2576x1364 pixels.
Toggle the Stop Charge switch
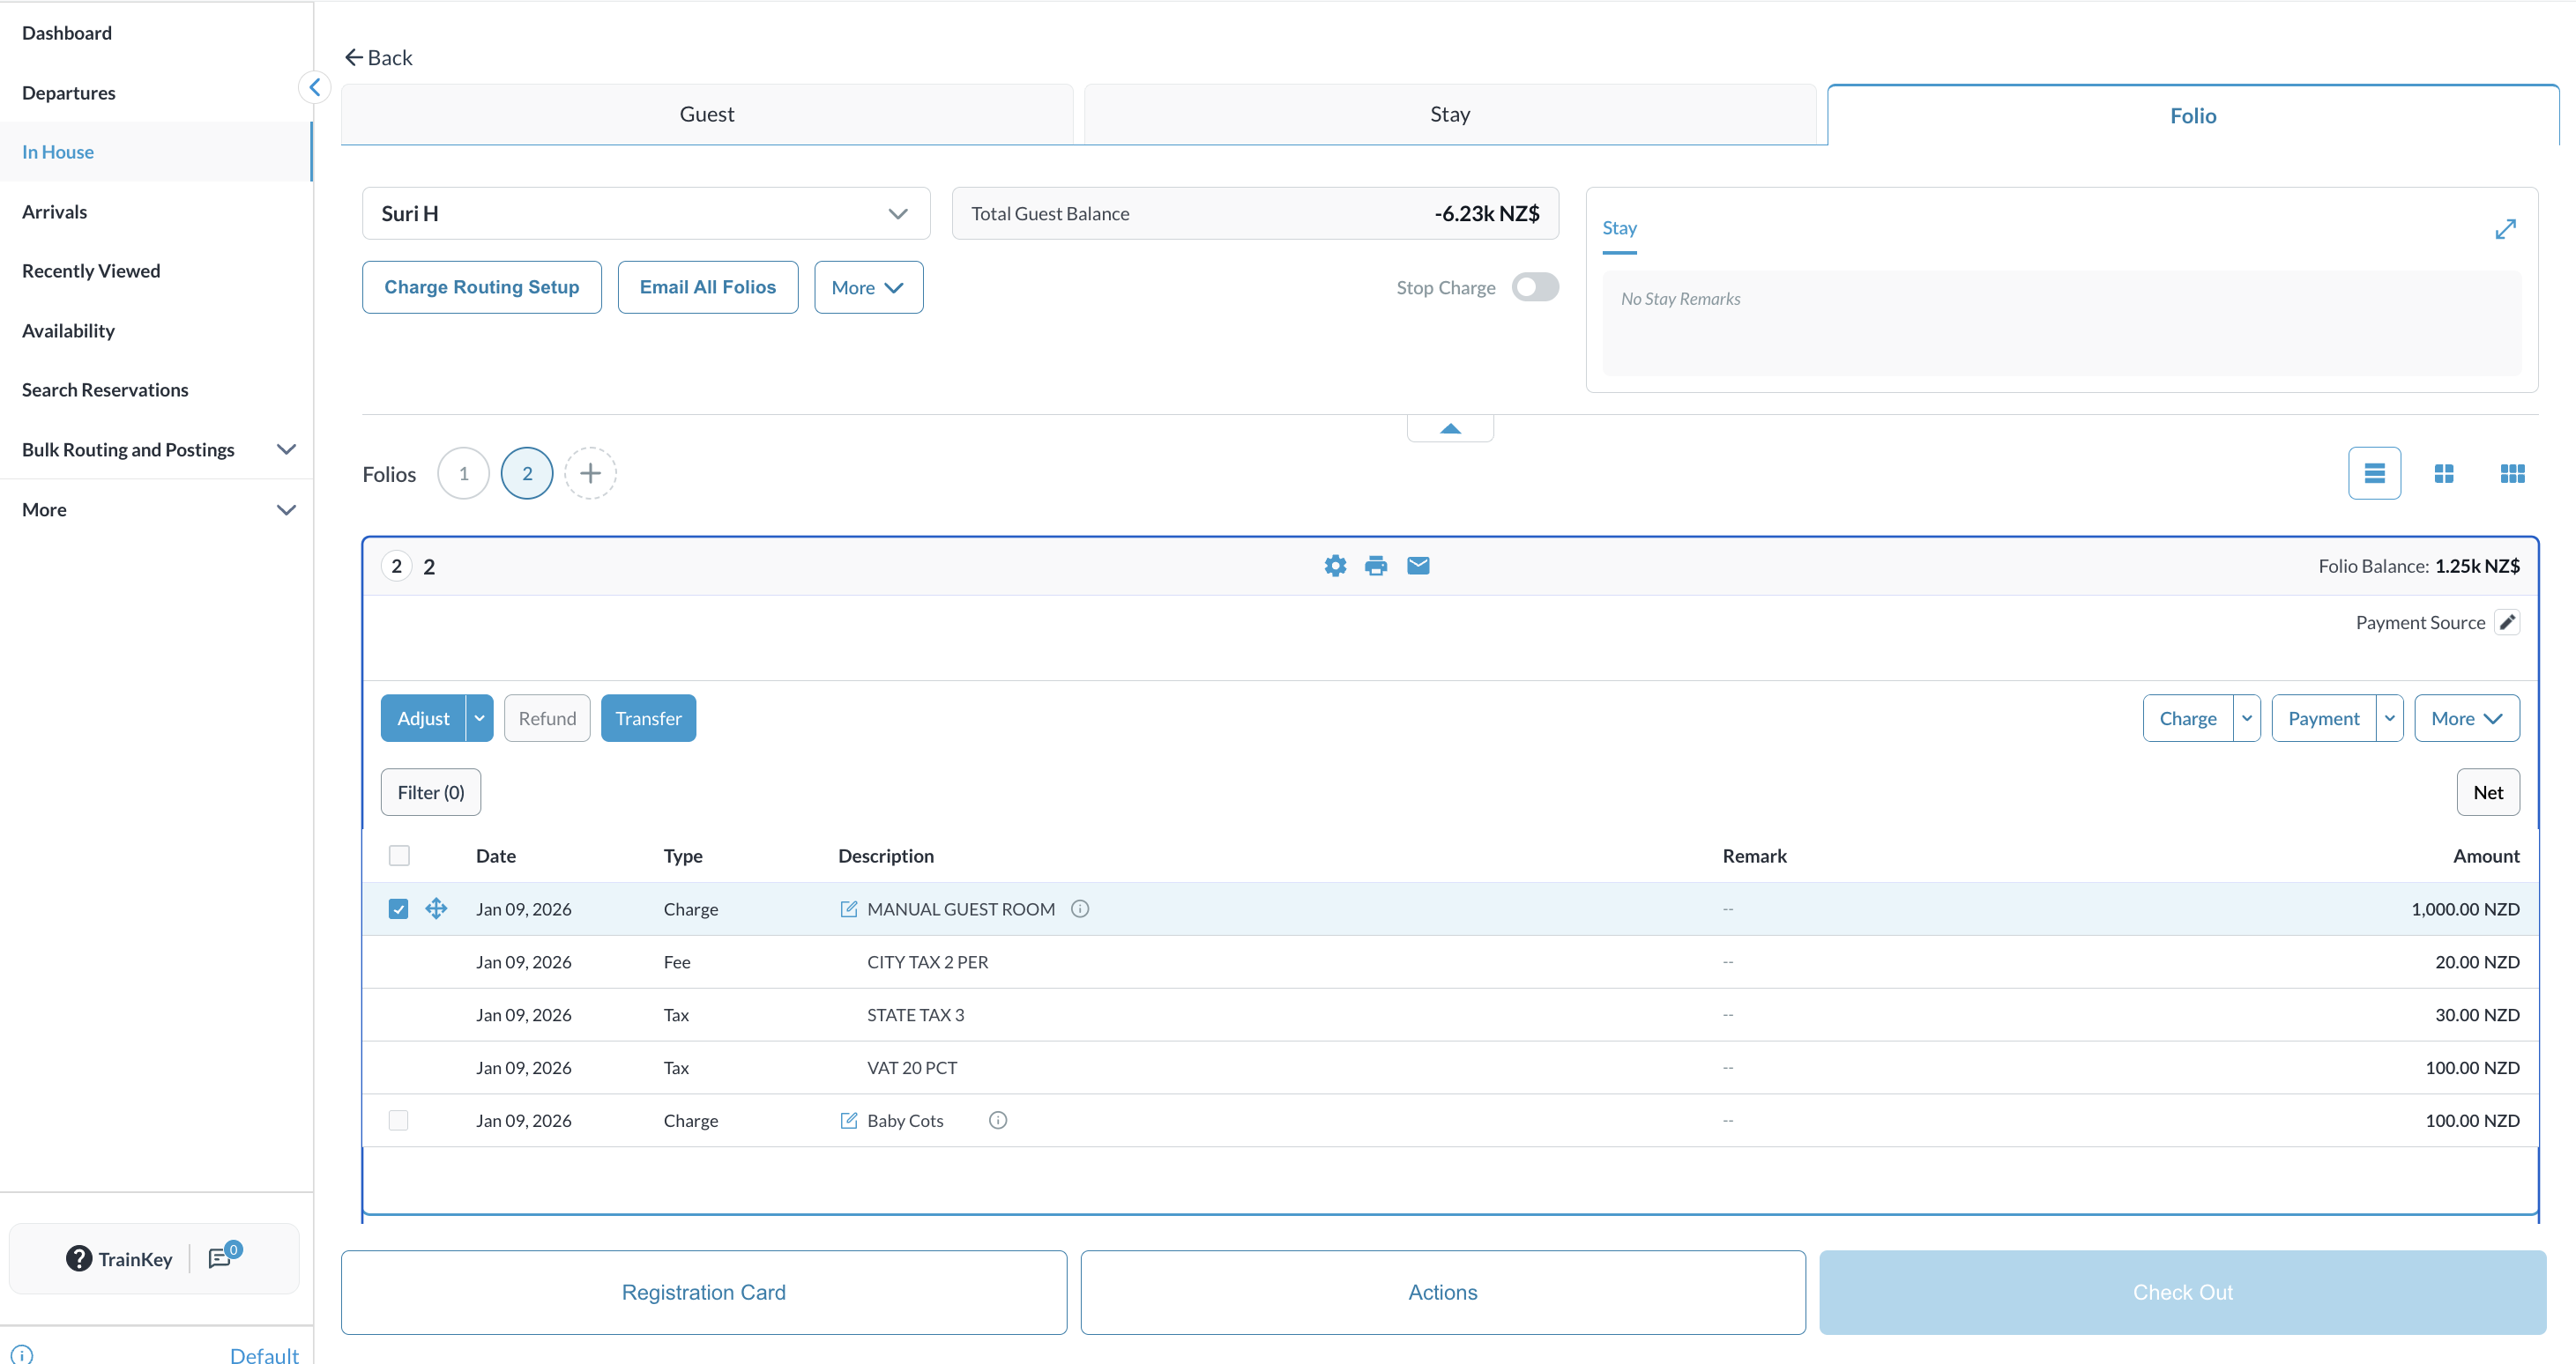click(1535, 288)
